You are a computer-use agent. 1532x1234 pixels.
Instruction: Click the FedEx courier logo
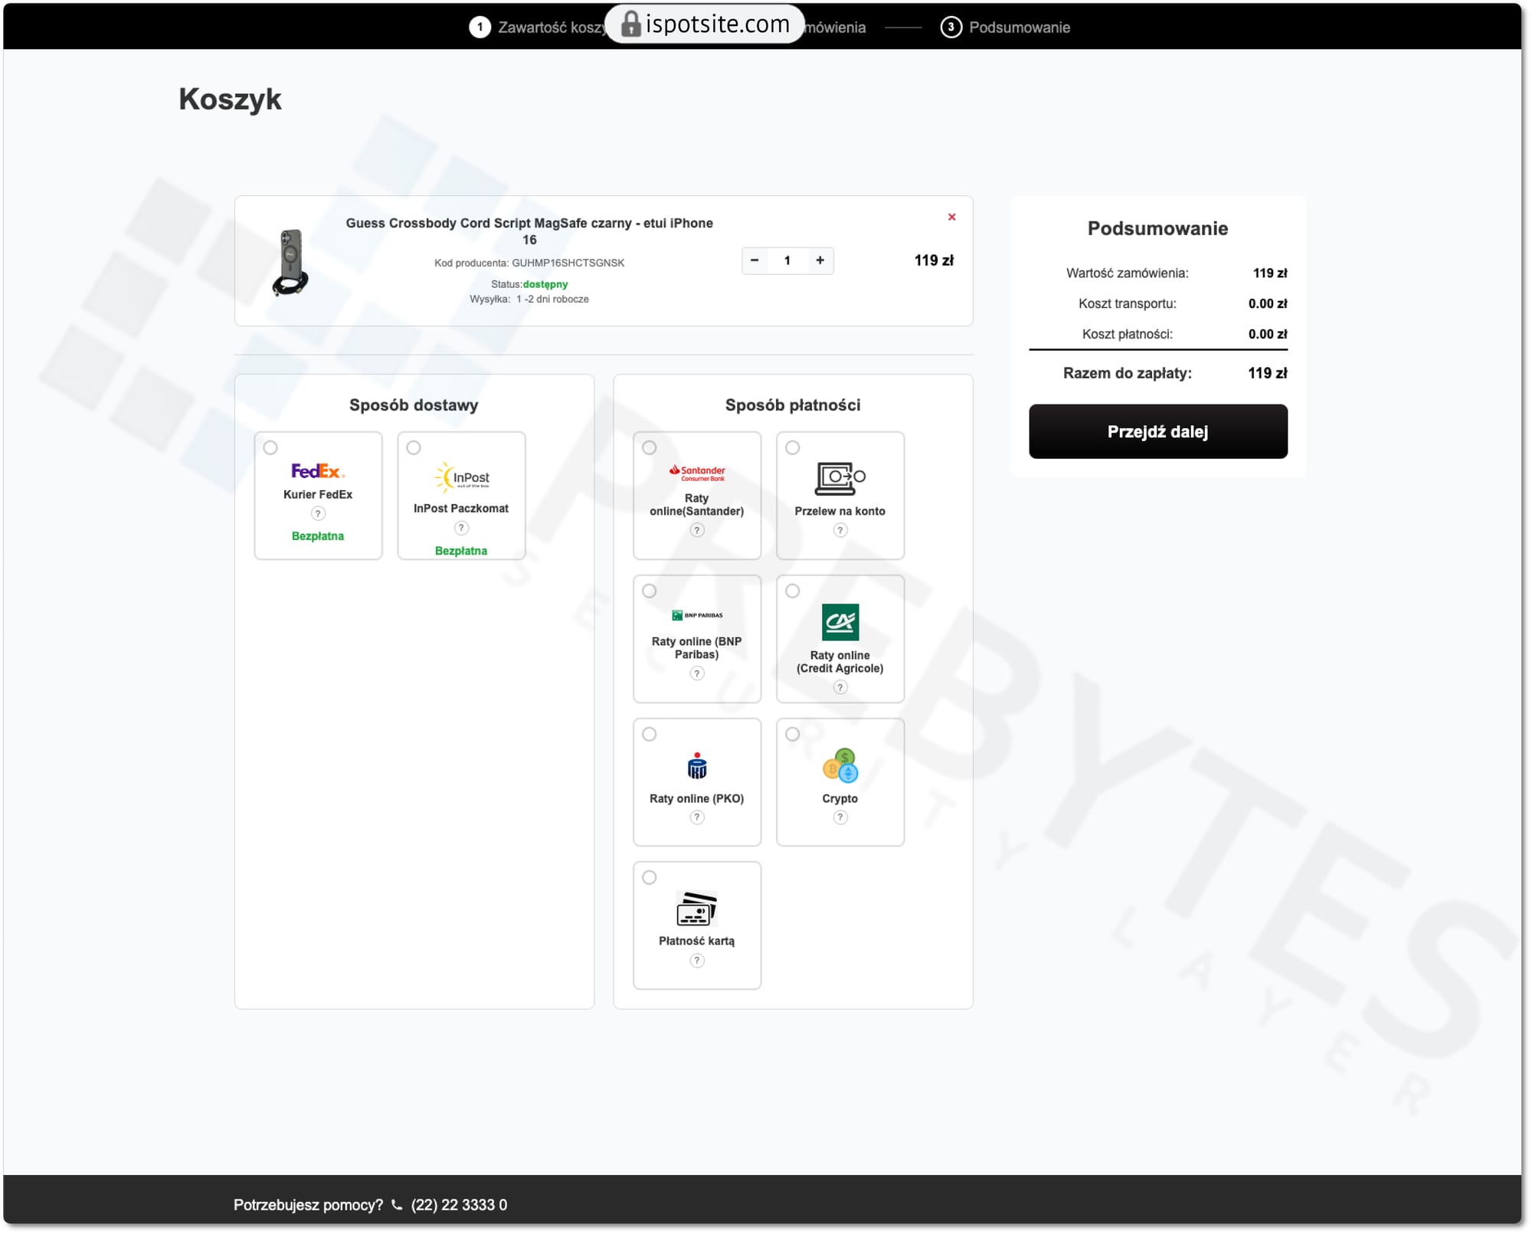click(x=317, y=471)
